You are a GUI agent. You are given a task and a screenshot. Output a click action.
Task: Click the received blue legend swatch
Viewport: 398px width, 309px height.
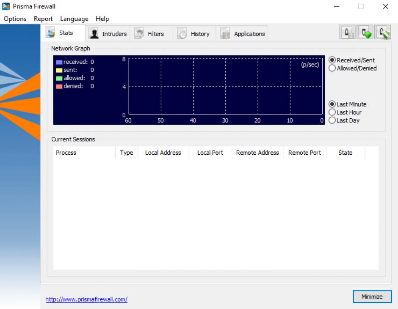coord(59,62)
